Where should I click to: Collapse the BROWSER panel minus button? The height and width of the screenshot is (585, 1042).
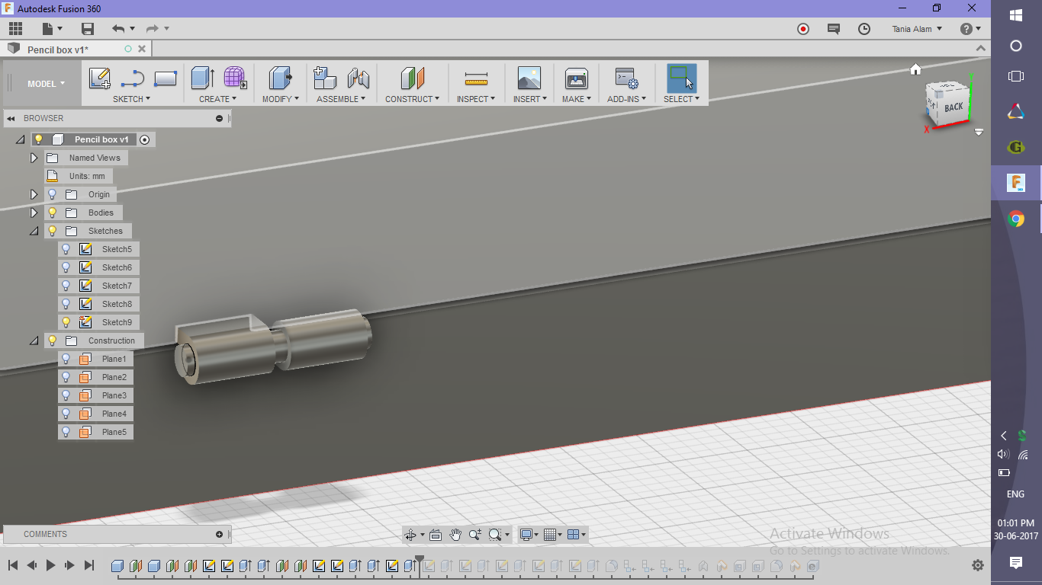click(x=219, y=118)
